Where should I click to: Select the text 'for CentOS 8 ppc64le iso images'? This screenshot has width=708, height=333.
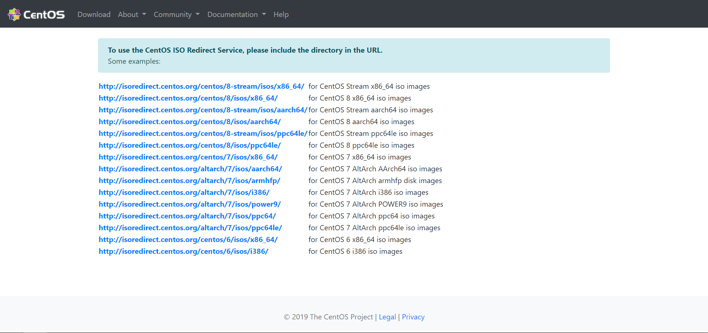(361, 145)
